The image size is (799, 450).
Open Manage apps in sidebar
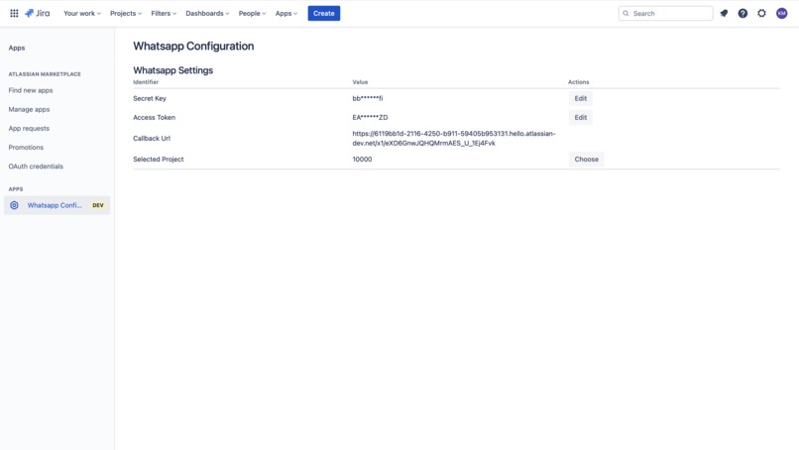(x=29, y=109)
